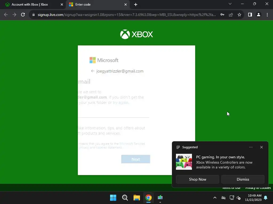Bookmark this page with the star

coord(239,15)
